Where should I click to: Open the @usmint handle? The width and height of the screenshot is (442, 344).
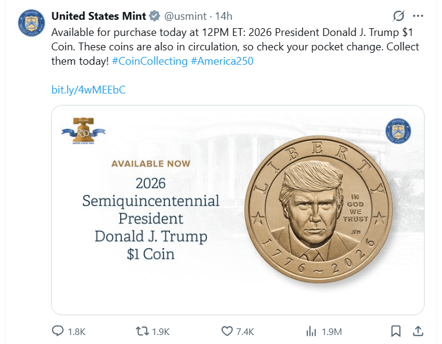(x=186, y=16)
